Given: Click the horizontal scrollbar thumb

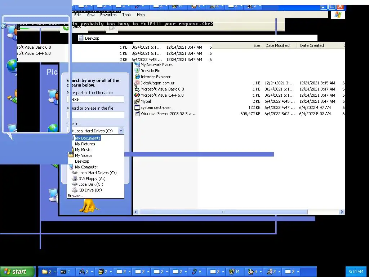Looking at the screenshot, I should [223, 212].
